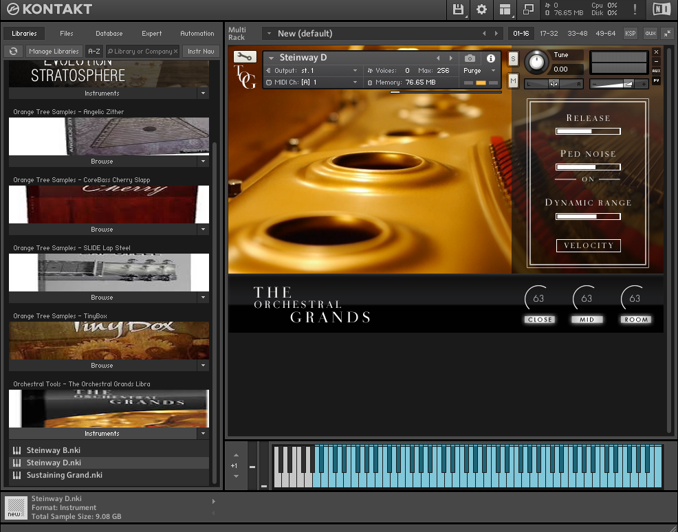Select the previous multi with left arrow
Viewport: 678px width, 532px height.
click(484, 33)
